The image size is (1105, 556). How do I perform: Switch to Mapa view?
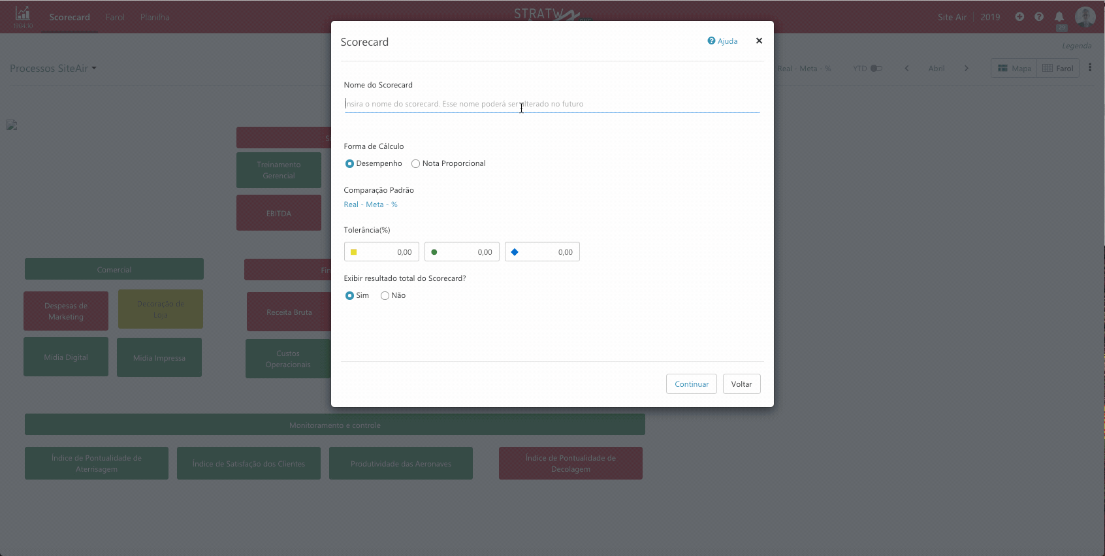click(x=1014, y=68)
